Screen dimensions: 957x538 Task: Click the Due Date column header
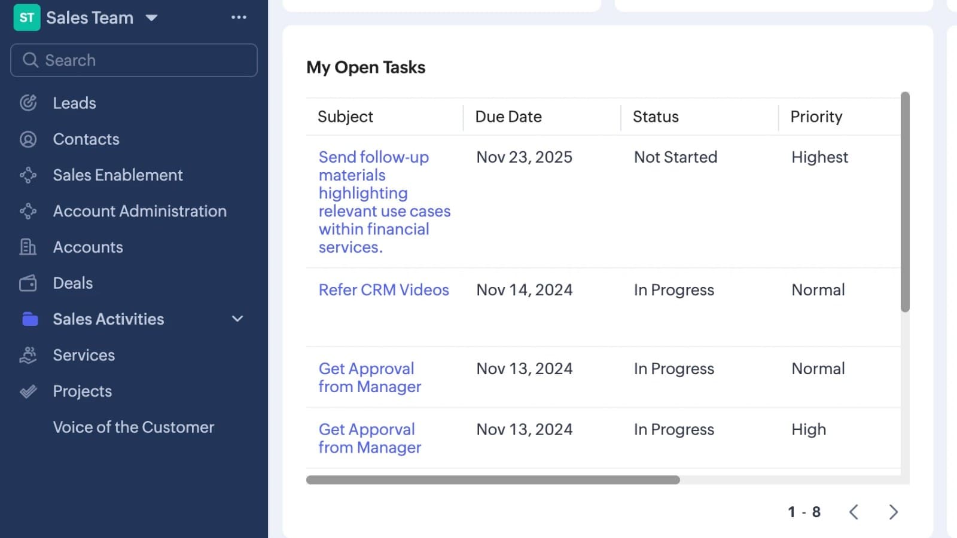coord(508,117)
